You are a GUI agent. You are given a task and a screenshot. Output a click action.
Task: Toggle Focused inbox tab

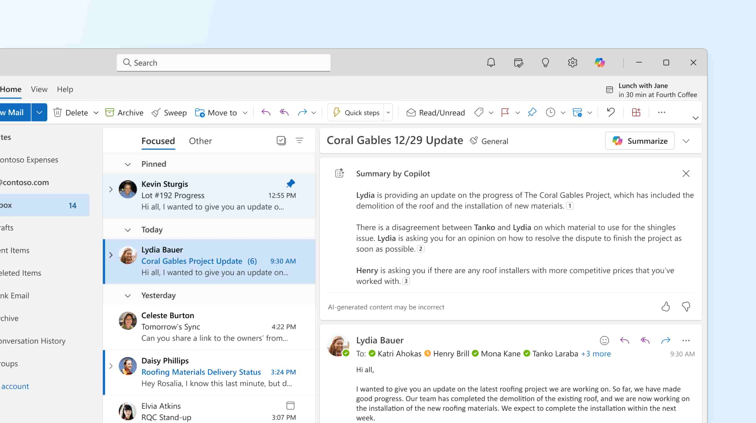click(x=158, y=140)
